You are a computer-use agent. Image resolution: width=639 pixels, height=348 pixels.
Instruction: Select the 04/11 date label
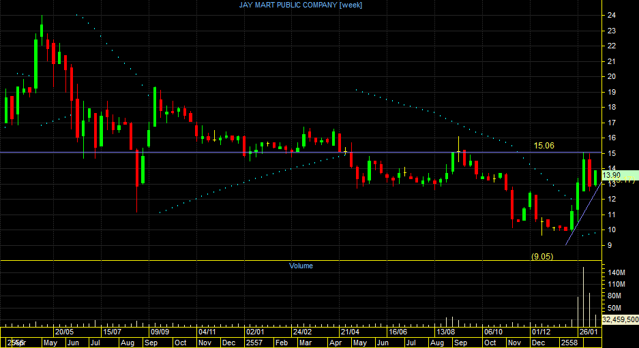point(207,332)
